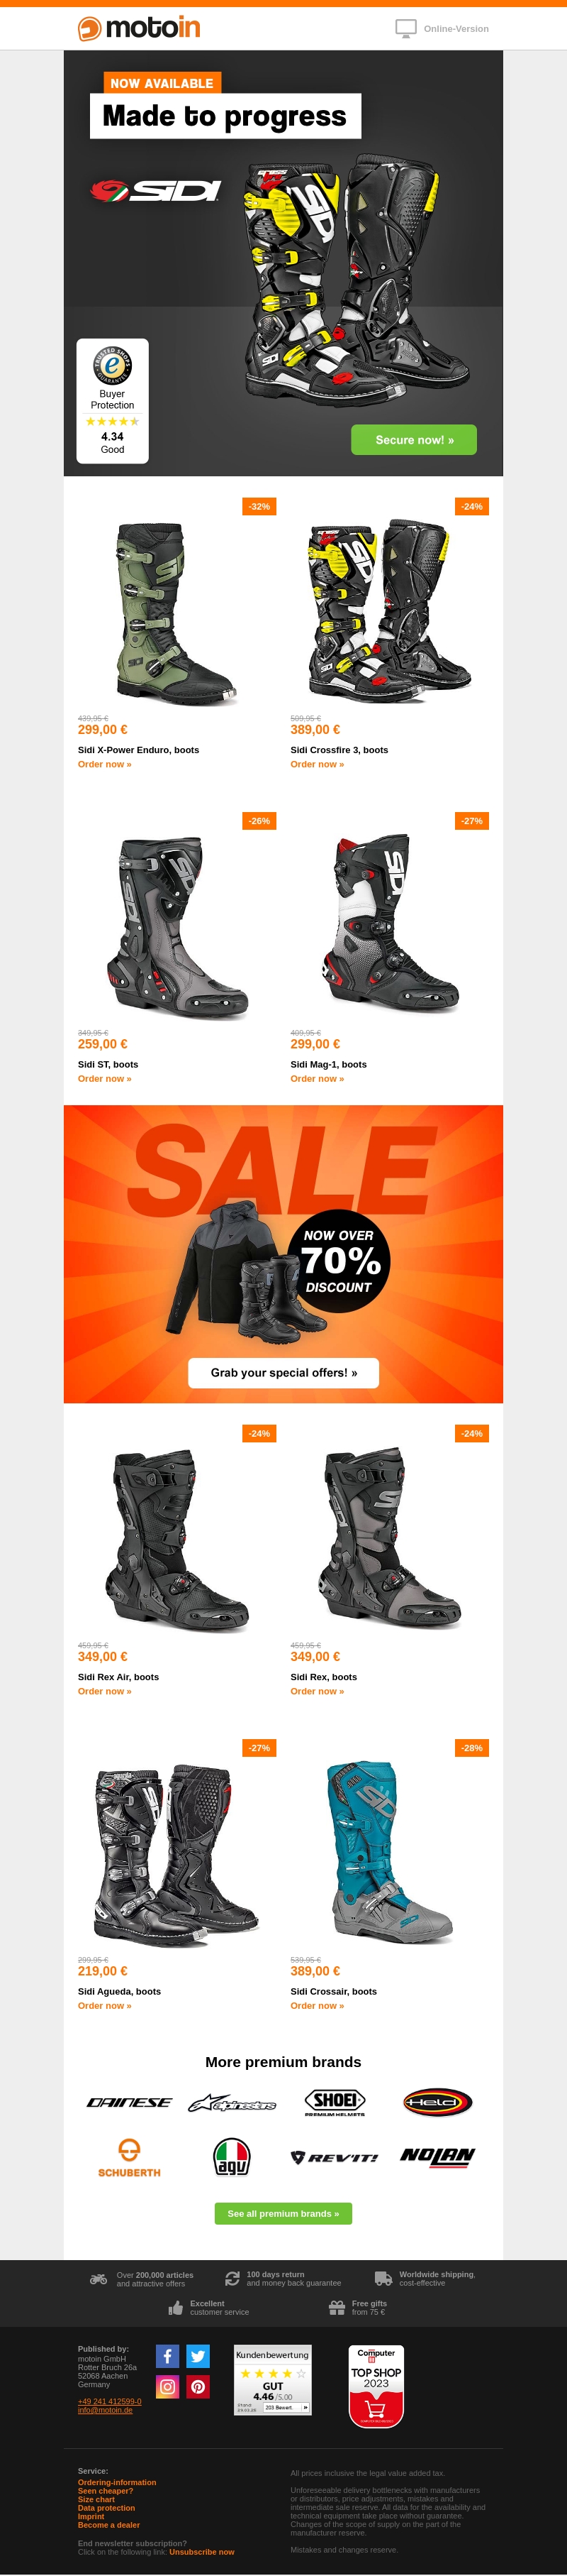Click the green Secure now! button

(x=415, y=440)
